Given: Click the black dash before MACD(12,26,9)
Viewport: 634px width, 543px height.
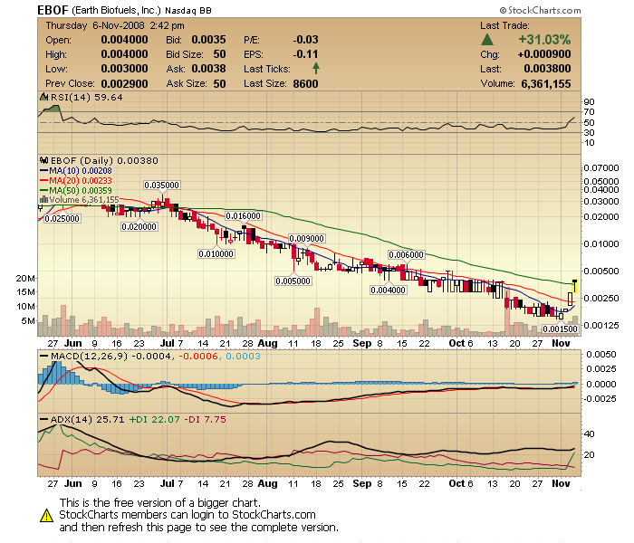Looking at the screenshot, I should (43, 357).
